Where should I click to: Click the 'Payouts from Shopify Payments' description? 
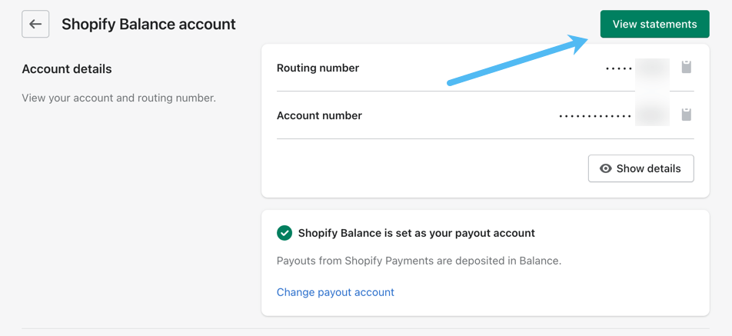419,261
